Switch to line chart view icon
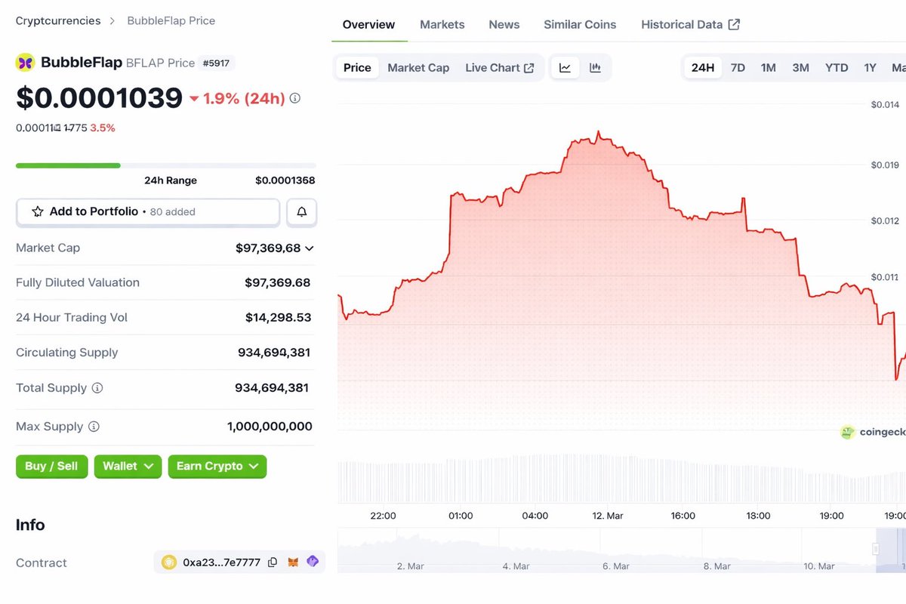Image resolution: width=906 pixels, height=604 pixels. 565,68
